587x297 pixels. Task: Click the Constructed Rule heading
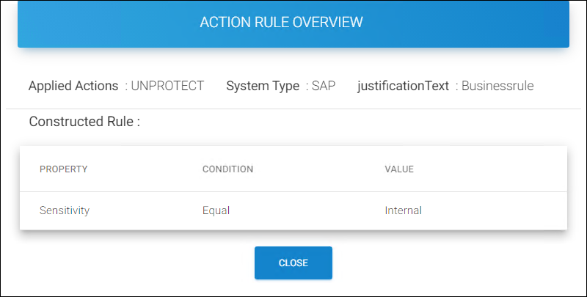pos(84,122)
